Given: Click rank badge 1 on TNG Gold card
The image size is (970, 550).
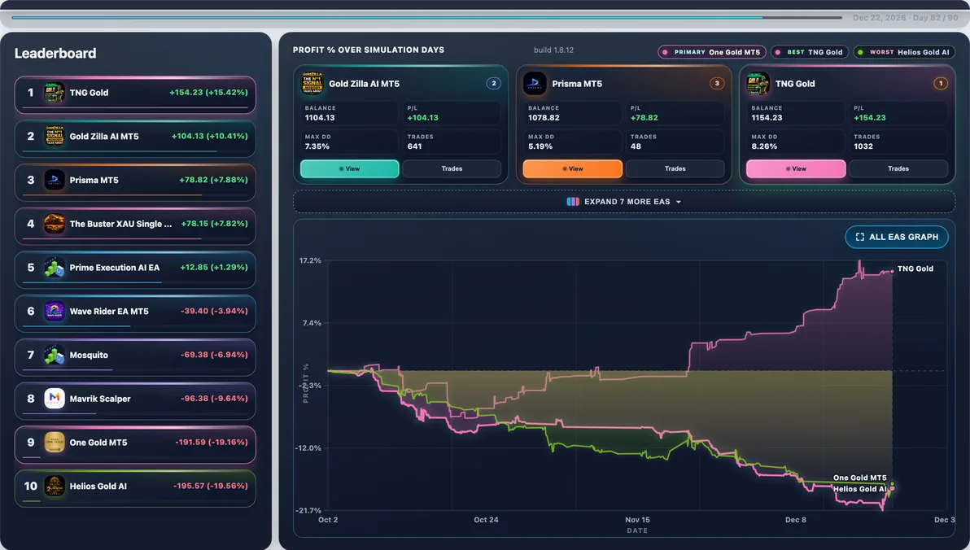Looking at the screenshot, I should point(941,84).
